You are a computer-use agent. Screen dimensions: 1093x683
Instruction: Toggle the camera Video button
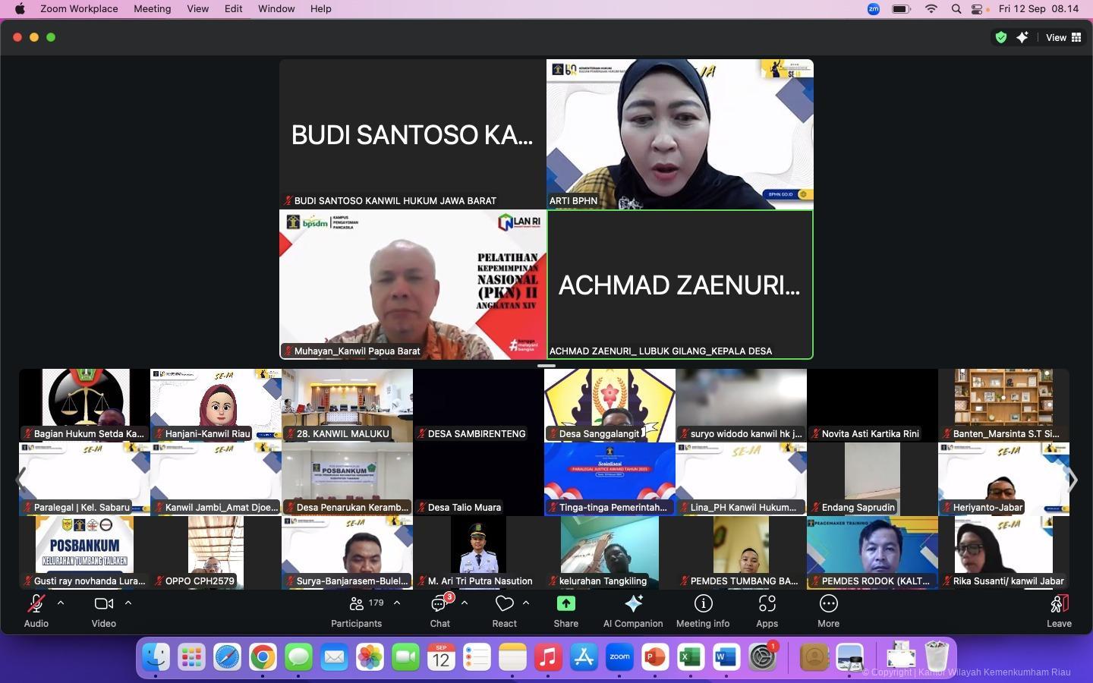pos(103,611)
